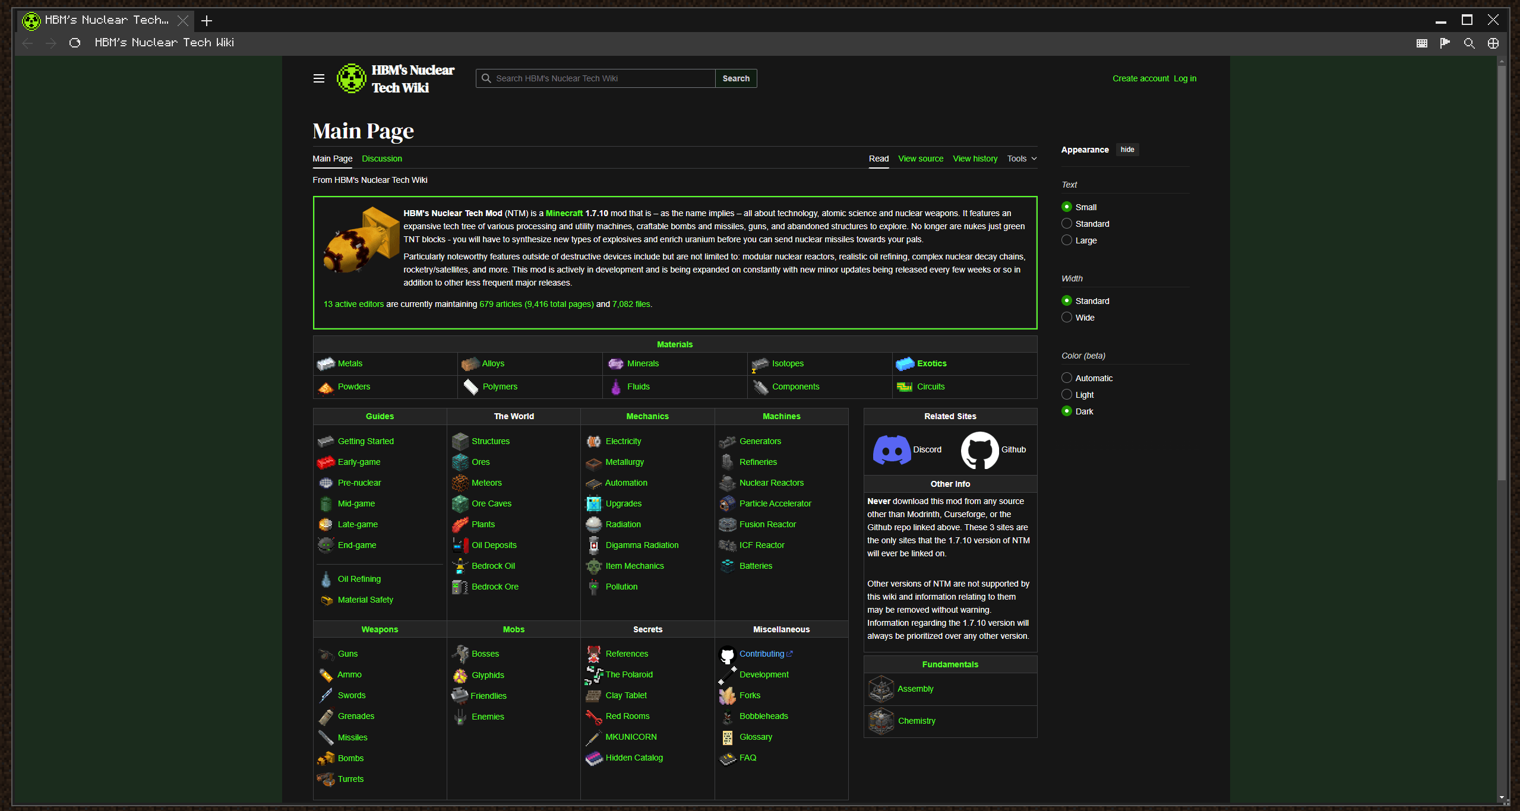The height and width of the screenshot is (811, 1520).
Task: Open a new browser tab with plus
Action: (x=207, y=21)
